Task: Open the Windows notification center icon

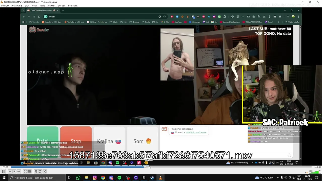Action: point(316,178)
